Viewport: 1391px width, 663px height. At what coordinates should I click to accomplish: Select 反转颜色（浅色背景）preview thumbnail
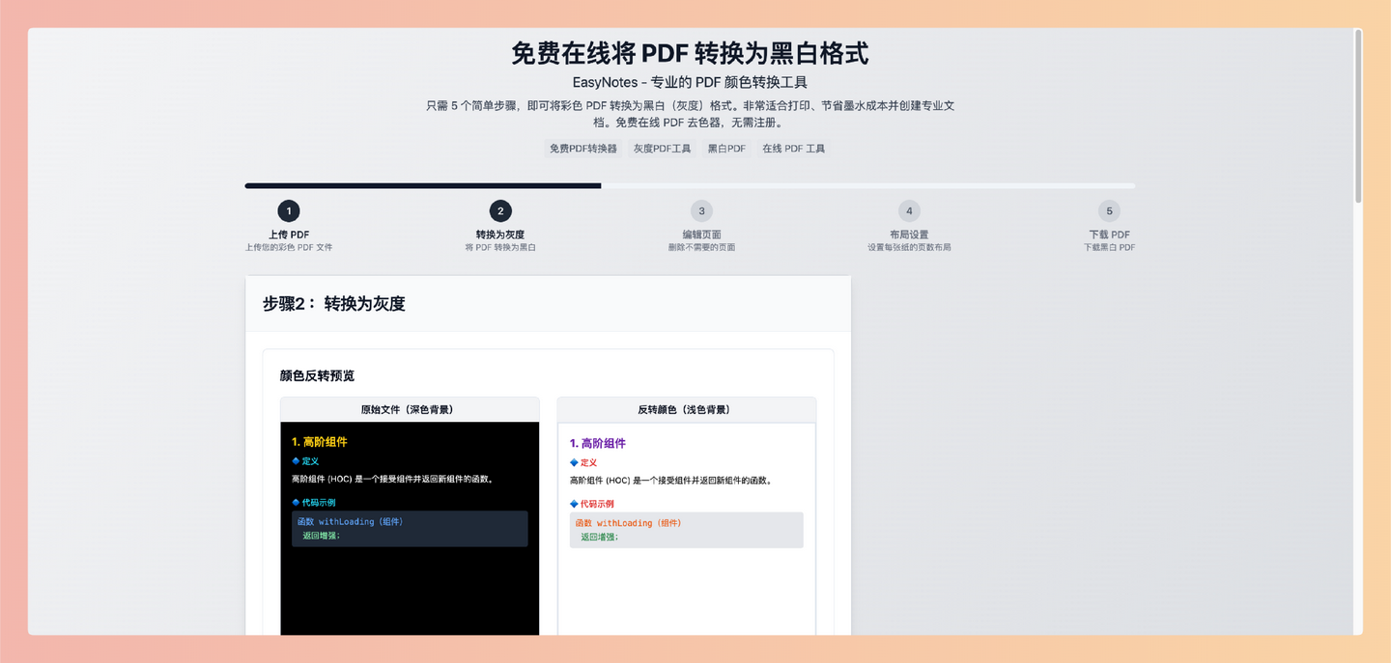click(687, 529)
